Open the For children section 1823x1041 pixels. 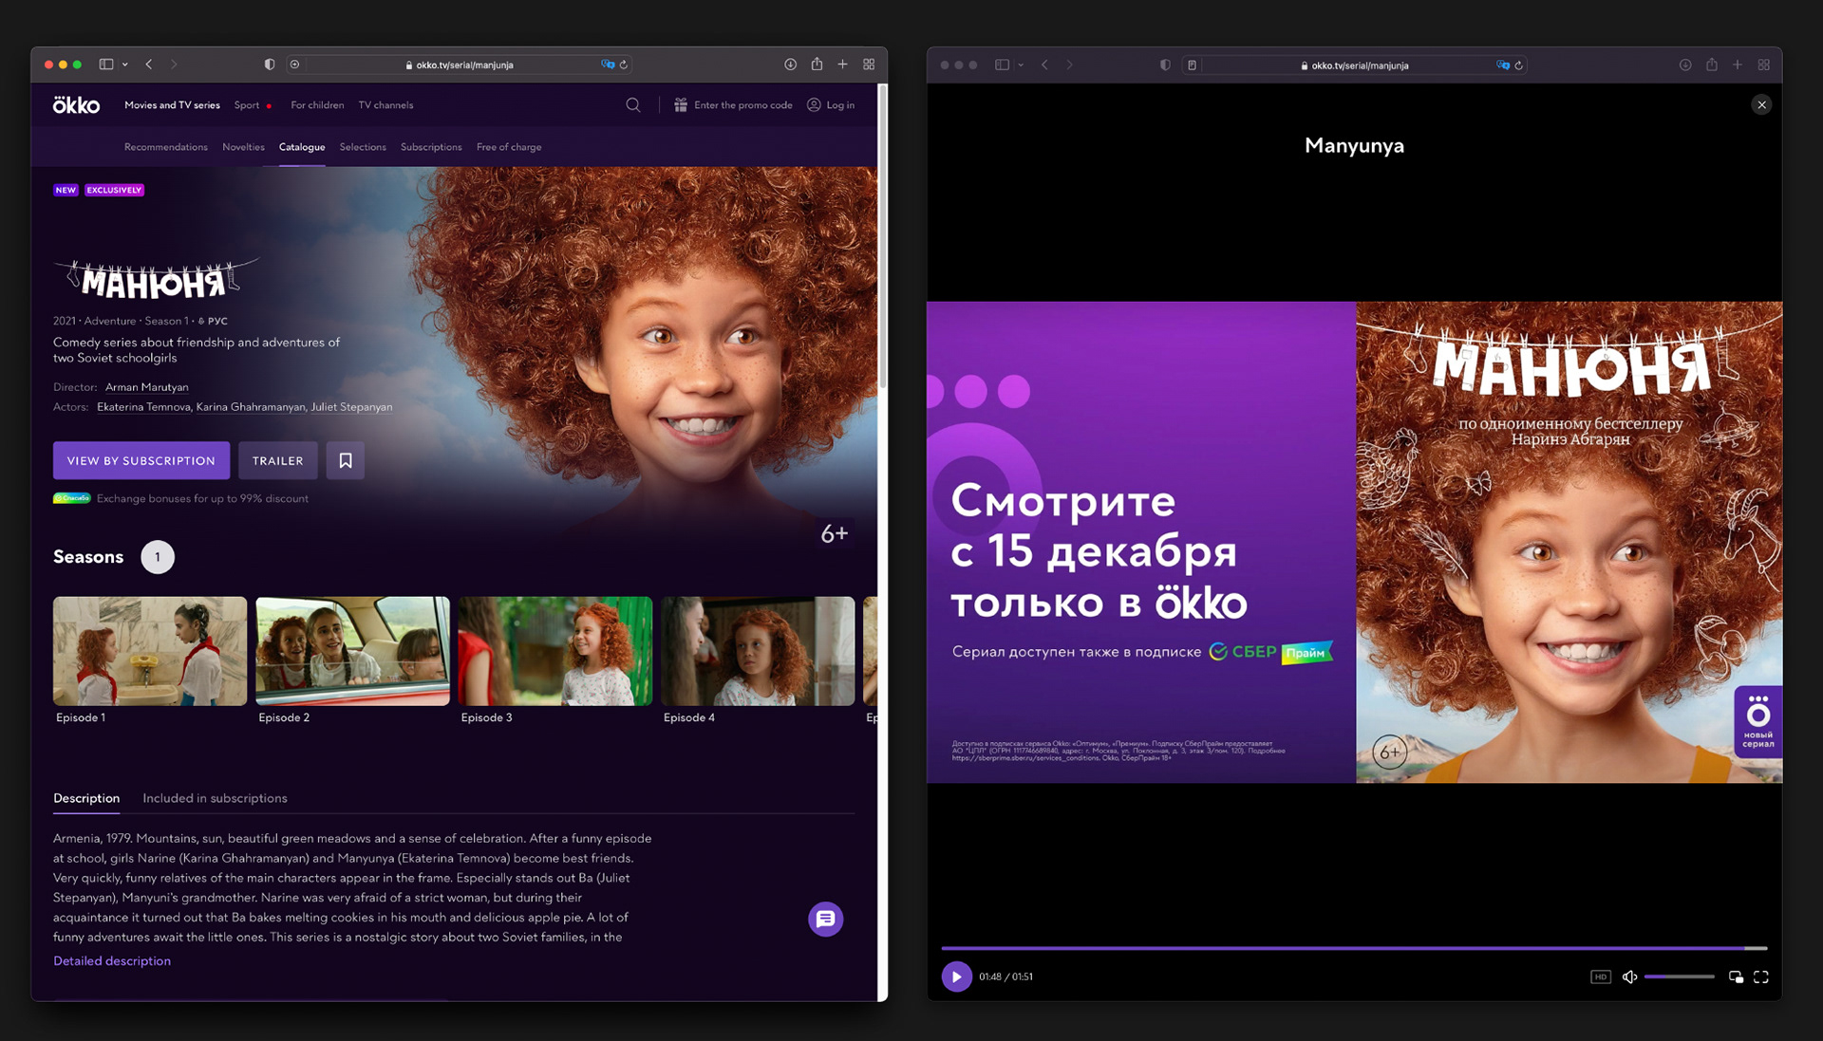(317, 105)
